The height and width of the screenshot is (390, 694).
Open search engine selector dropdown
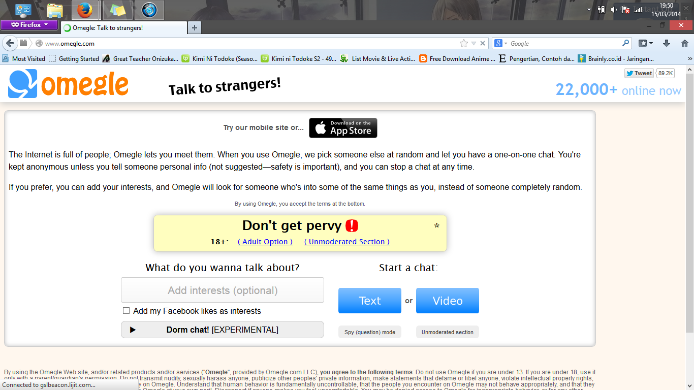[500, 44]
